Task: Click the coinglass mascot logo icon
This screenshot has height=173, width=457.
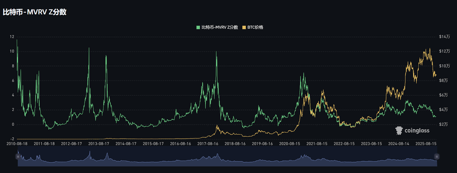Action: coord(399,131)
